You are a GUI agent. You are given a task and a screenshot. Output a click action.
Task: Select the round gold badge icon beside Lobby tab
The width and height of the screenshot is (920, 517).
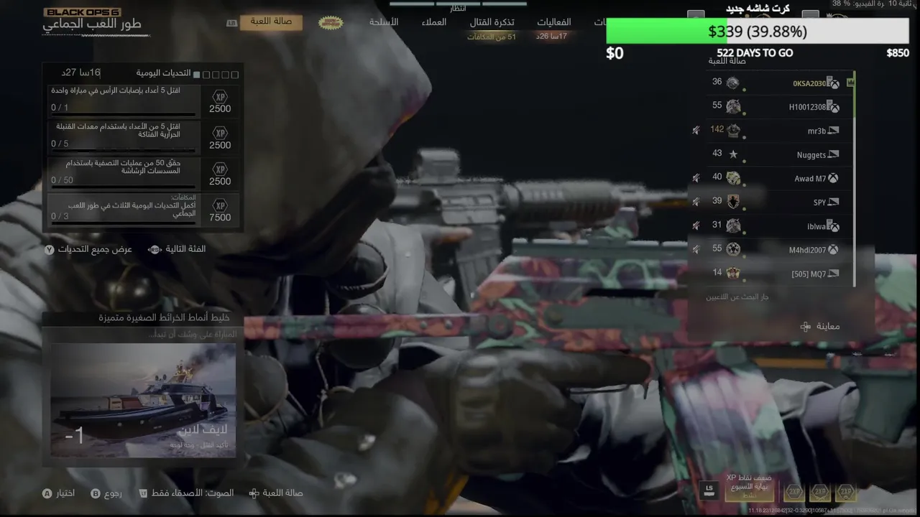[x=331, y=22]
